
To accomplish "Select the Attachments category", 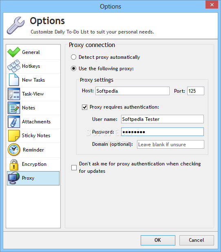I will 33,122.
